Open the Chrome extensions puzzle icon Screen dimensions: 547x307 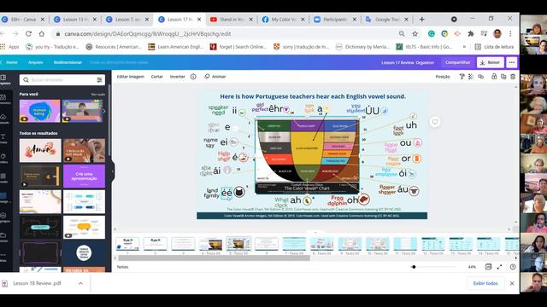[x=471, y=34]
